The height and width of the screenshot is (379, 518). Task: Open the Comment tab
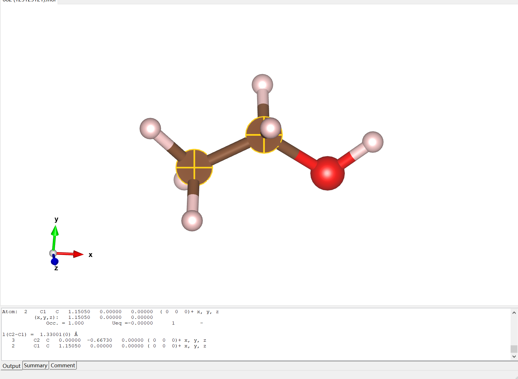point(63,365)
